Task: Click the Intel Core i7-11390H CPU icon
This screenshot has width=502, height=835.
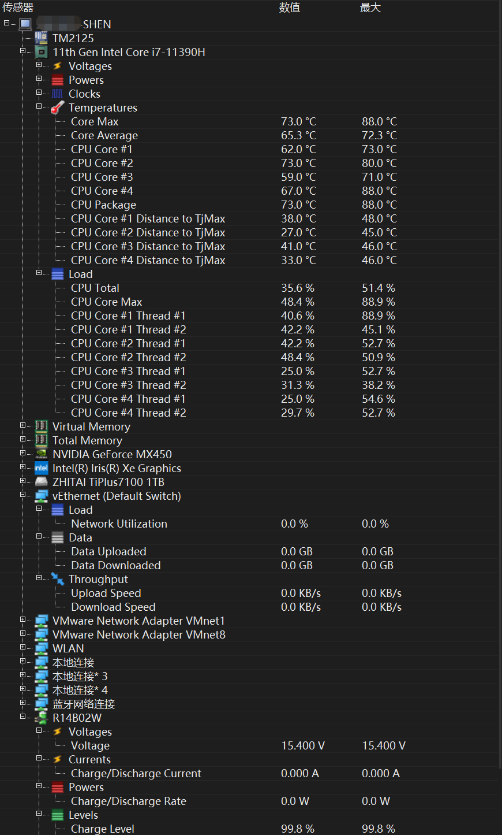Action: pyautogui.click(x=41, y=52)
